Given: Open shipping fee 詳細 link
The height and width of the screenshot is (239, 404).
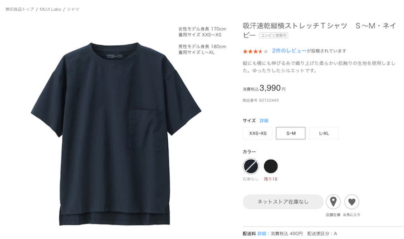Looking at the screenshot, I should click(262, 234).
